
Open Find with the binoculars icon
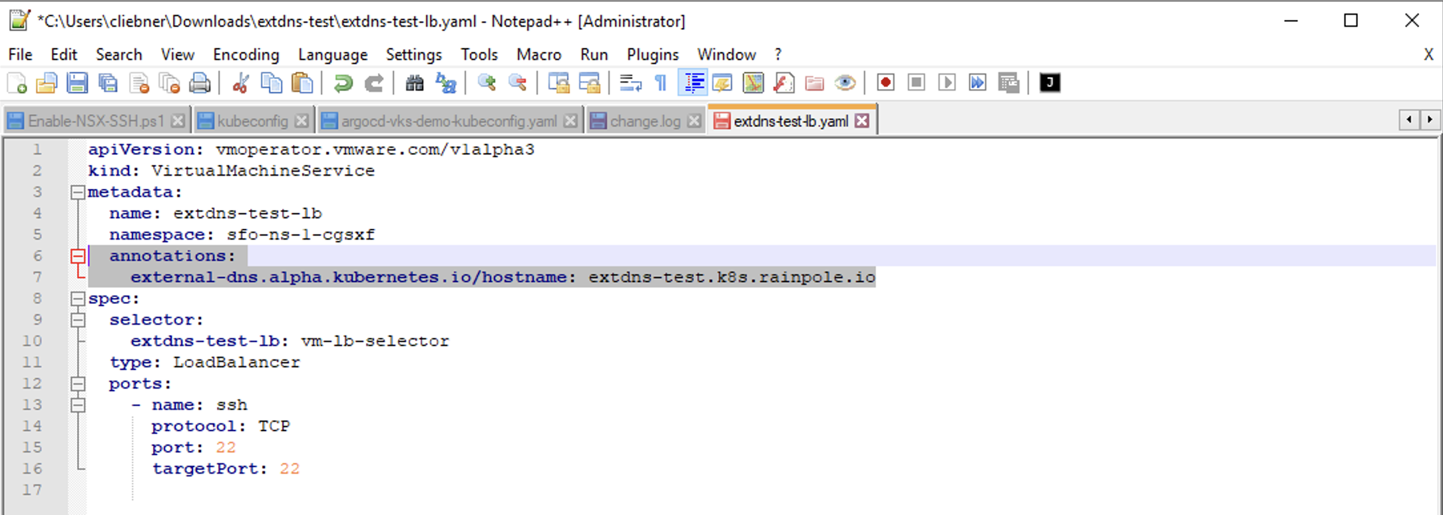[414, 83]
